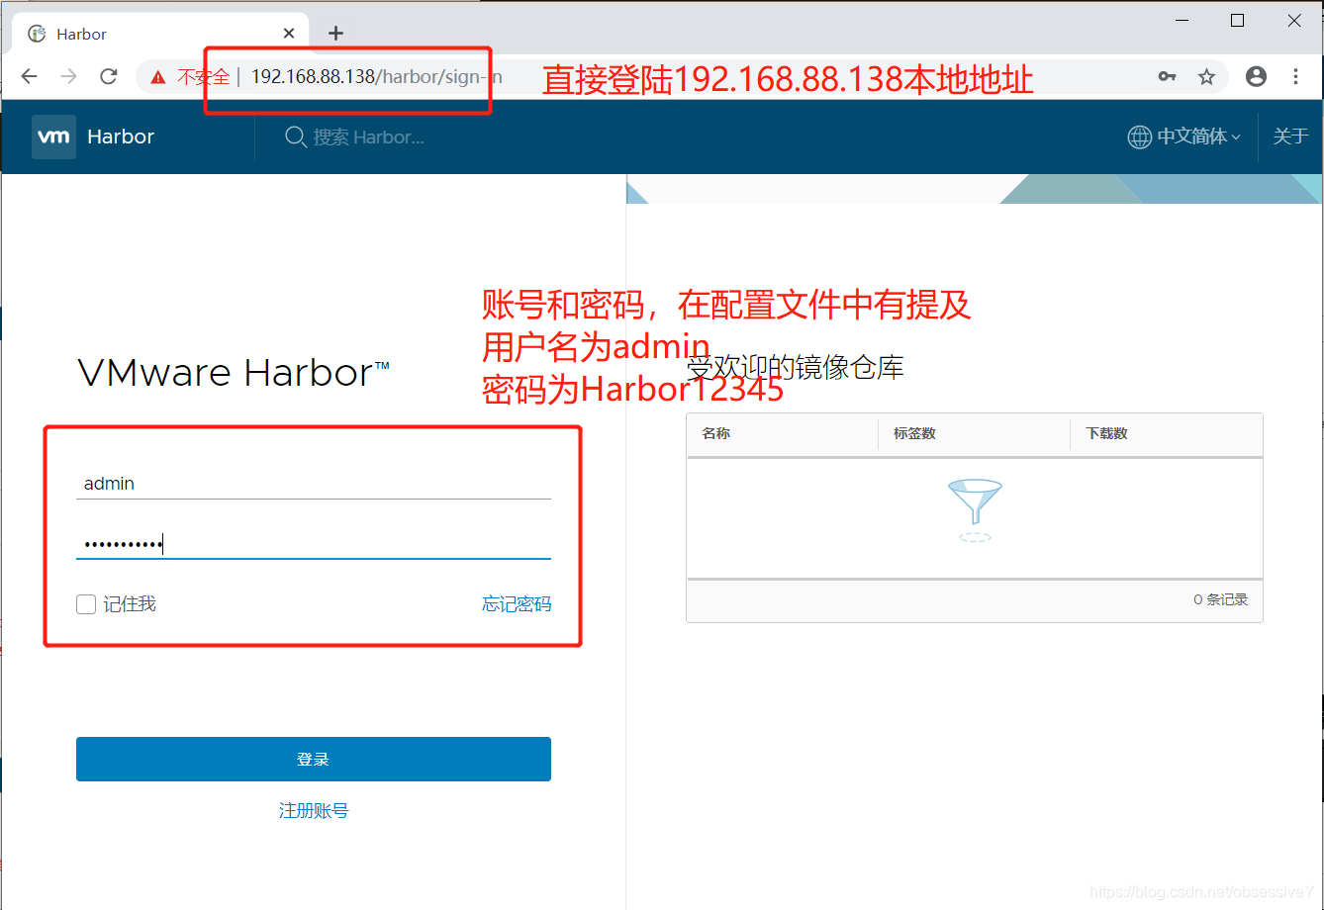This screenshot has height=910, width=1324.
Task: Click the browser forward arrow
Action: 68,76
